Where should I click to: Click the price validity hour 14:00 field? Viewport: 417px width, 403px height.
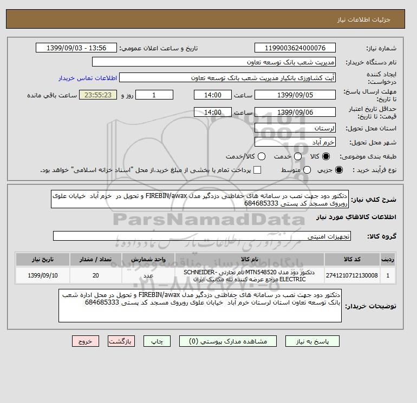pyautogui.click(x=213, y=112)
